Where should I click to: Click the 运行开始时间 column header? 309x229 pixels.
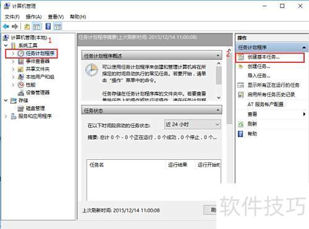(x=208, y=165)
